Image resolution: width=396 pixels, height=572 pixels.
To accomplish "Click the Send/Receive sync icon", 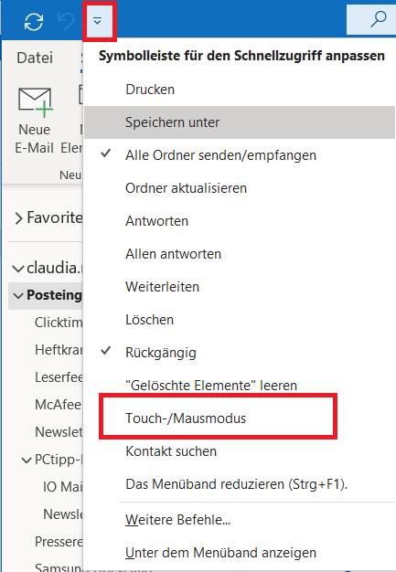I will click(34, 21).
